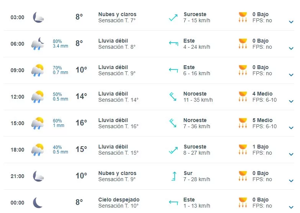Click the "5 Medio" UV index label
The image size is (300, 213).
262,120
